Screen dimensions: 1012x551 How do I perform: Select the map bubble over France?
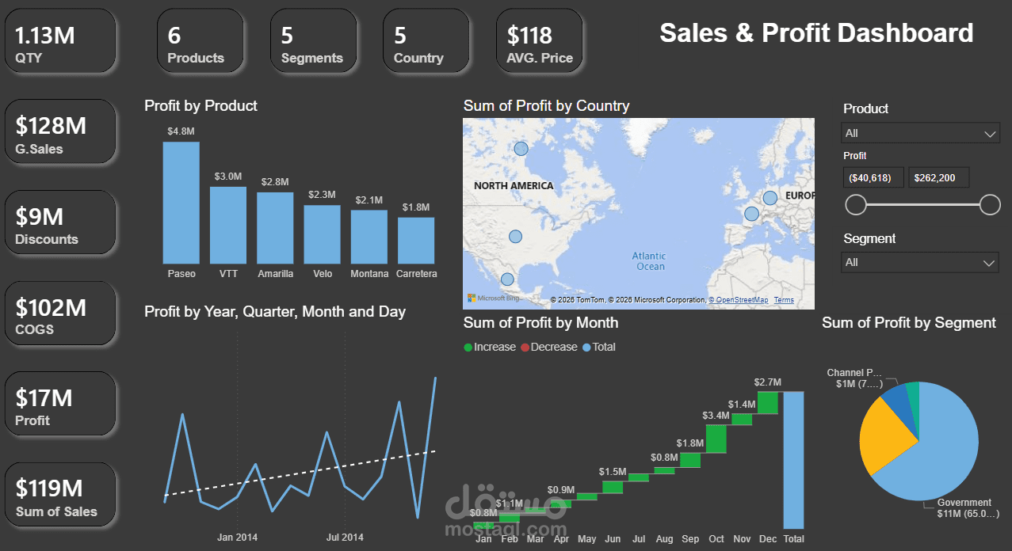click(x=750, y=213)
